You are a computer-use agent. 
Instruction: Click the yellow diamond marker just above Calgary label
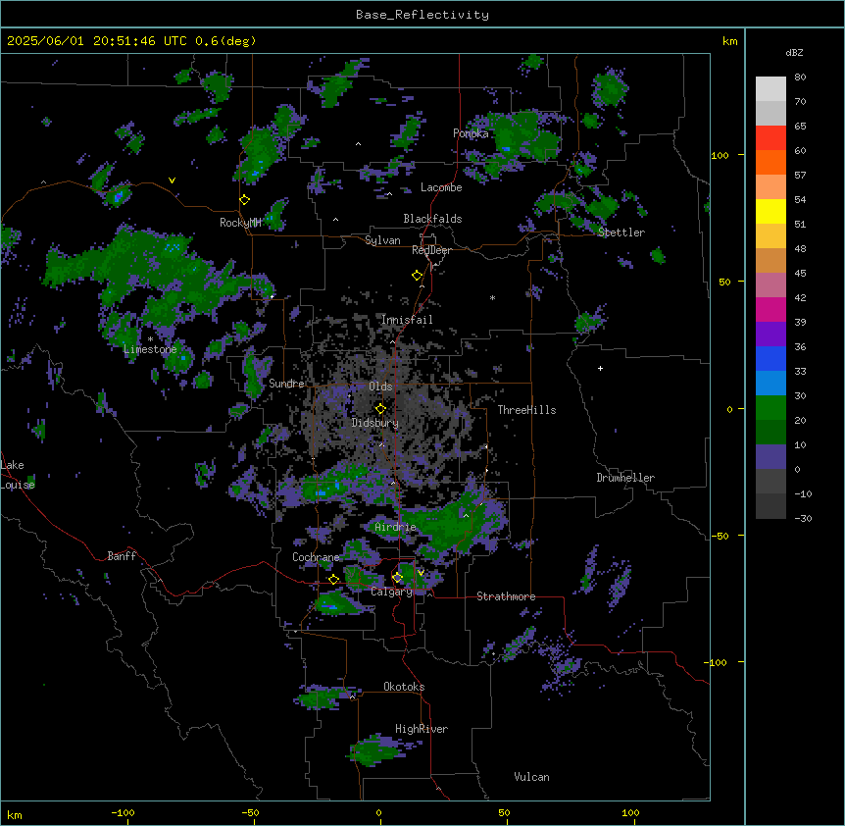coord(397,578)
